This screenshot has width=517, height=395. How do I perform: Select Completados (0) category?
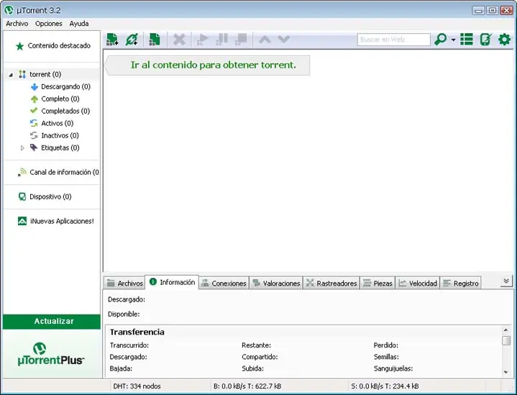tap(65, 111)
